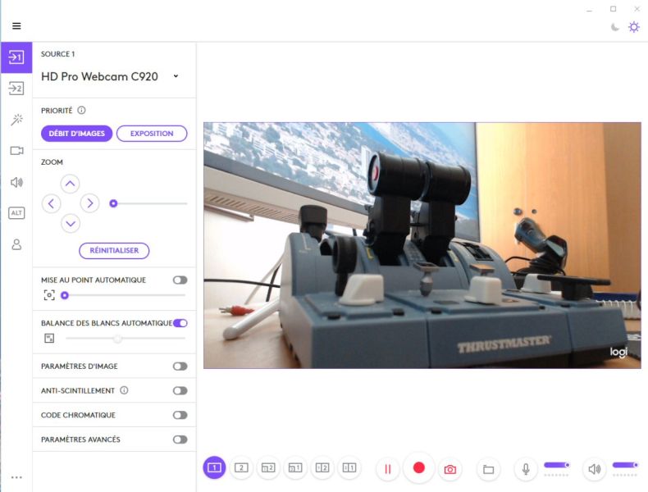The width and height of the screenshot is (648, 492).
Task: Pan the zoom view left
Action: (x=51, y=203)
